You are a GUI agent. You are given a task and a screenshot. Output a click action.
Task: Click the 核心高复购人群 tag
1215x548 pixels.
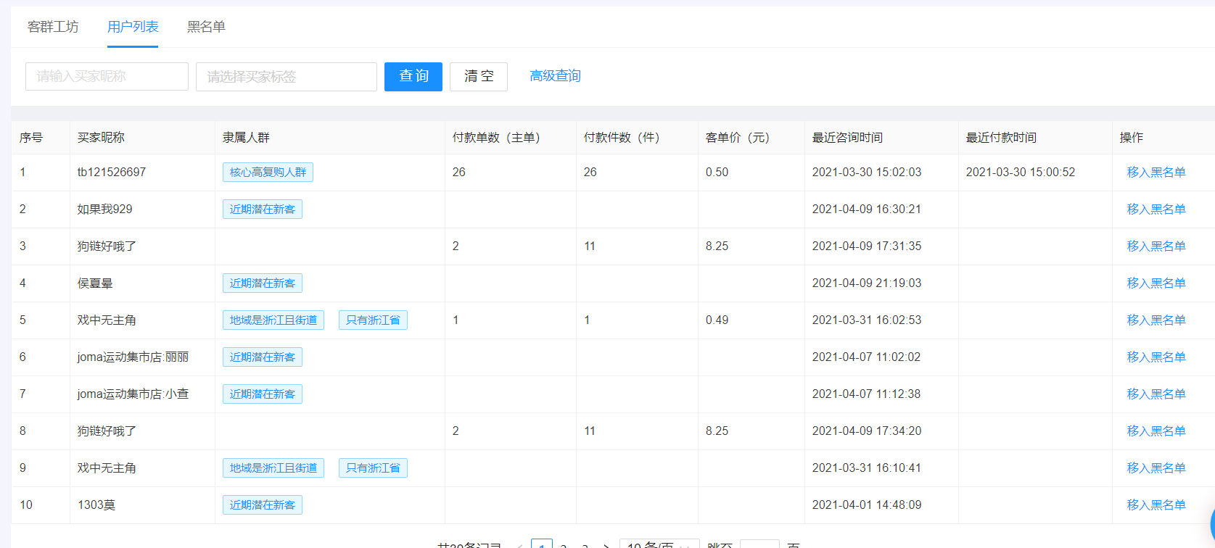pos(268,173)
